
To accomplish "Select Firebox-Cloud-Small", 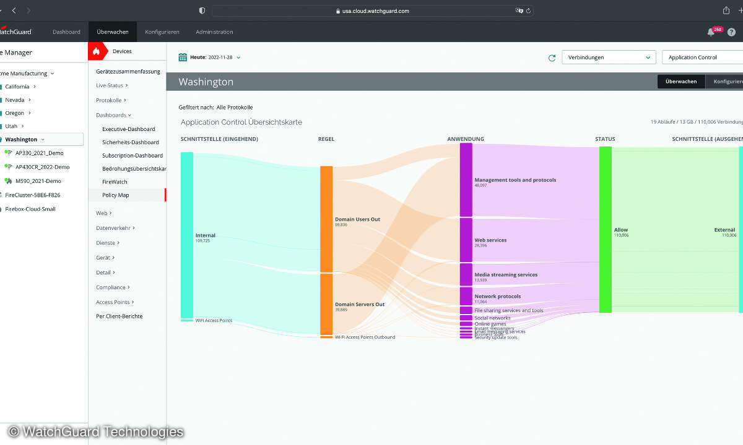I will click(x=30, y=209).
